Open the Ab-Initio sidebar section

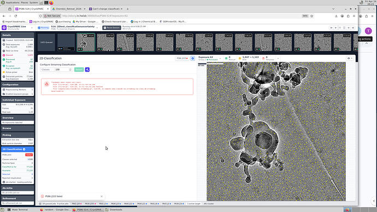pyautogui.click(x=17, y=188)
